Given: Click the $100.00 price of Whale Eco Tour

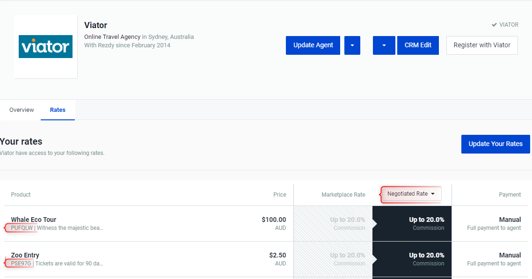Looking at the screenshot, I should pos(274,220).
